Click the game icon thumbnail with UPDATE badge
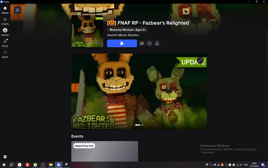 [87, 31]
